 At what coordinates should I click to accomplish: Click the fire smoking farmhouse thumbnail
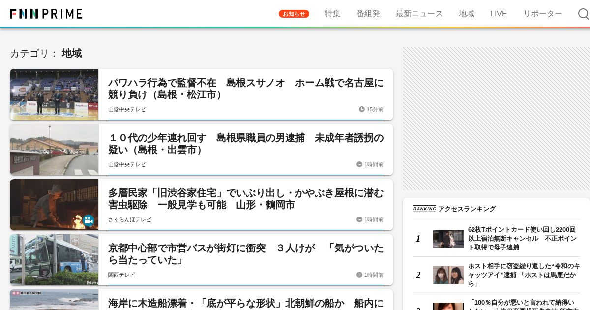[x=54, y=205]
